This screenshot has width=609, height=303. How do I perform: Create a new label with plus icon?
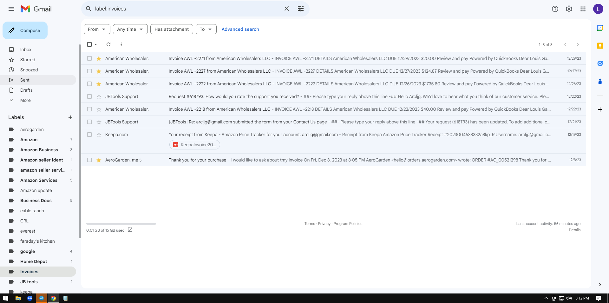tap(70, 117)
